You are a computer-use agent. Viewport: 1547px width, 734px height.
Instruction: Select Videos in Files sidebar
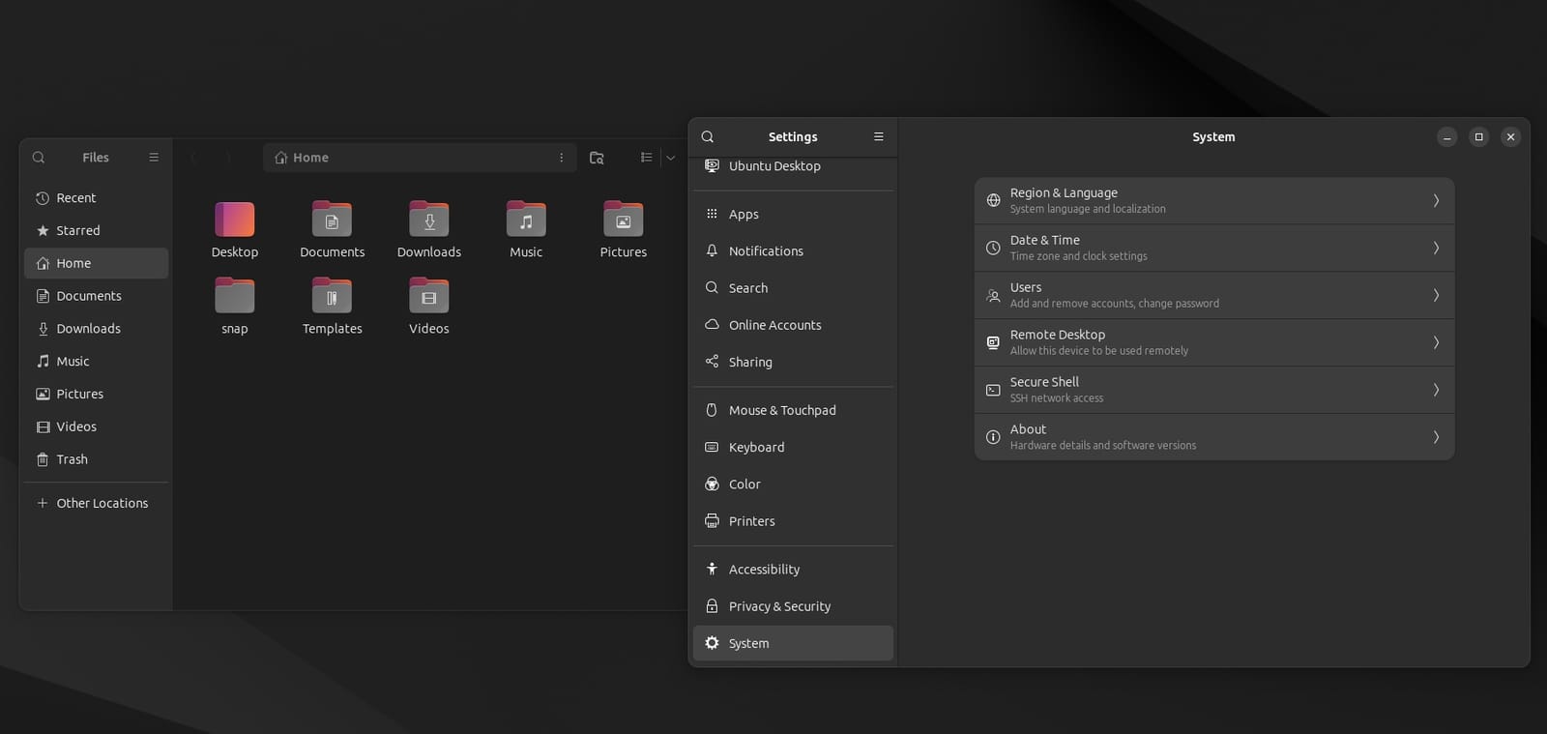coord(96,426)
